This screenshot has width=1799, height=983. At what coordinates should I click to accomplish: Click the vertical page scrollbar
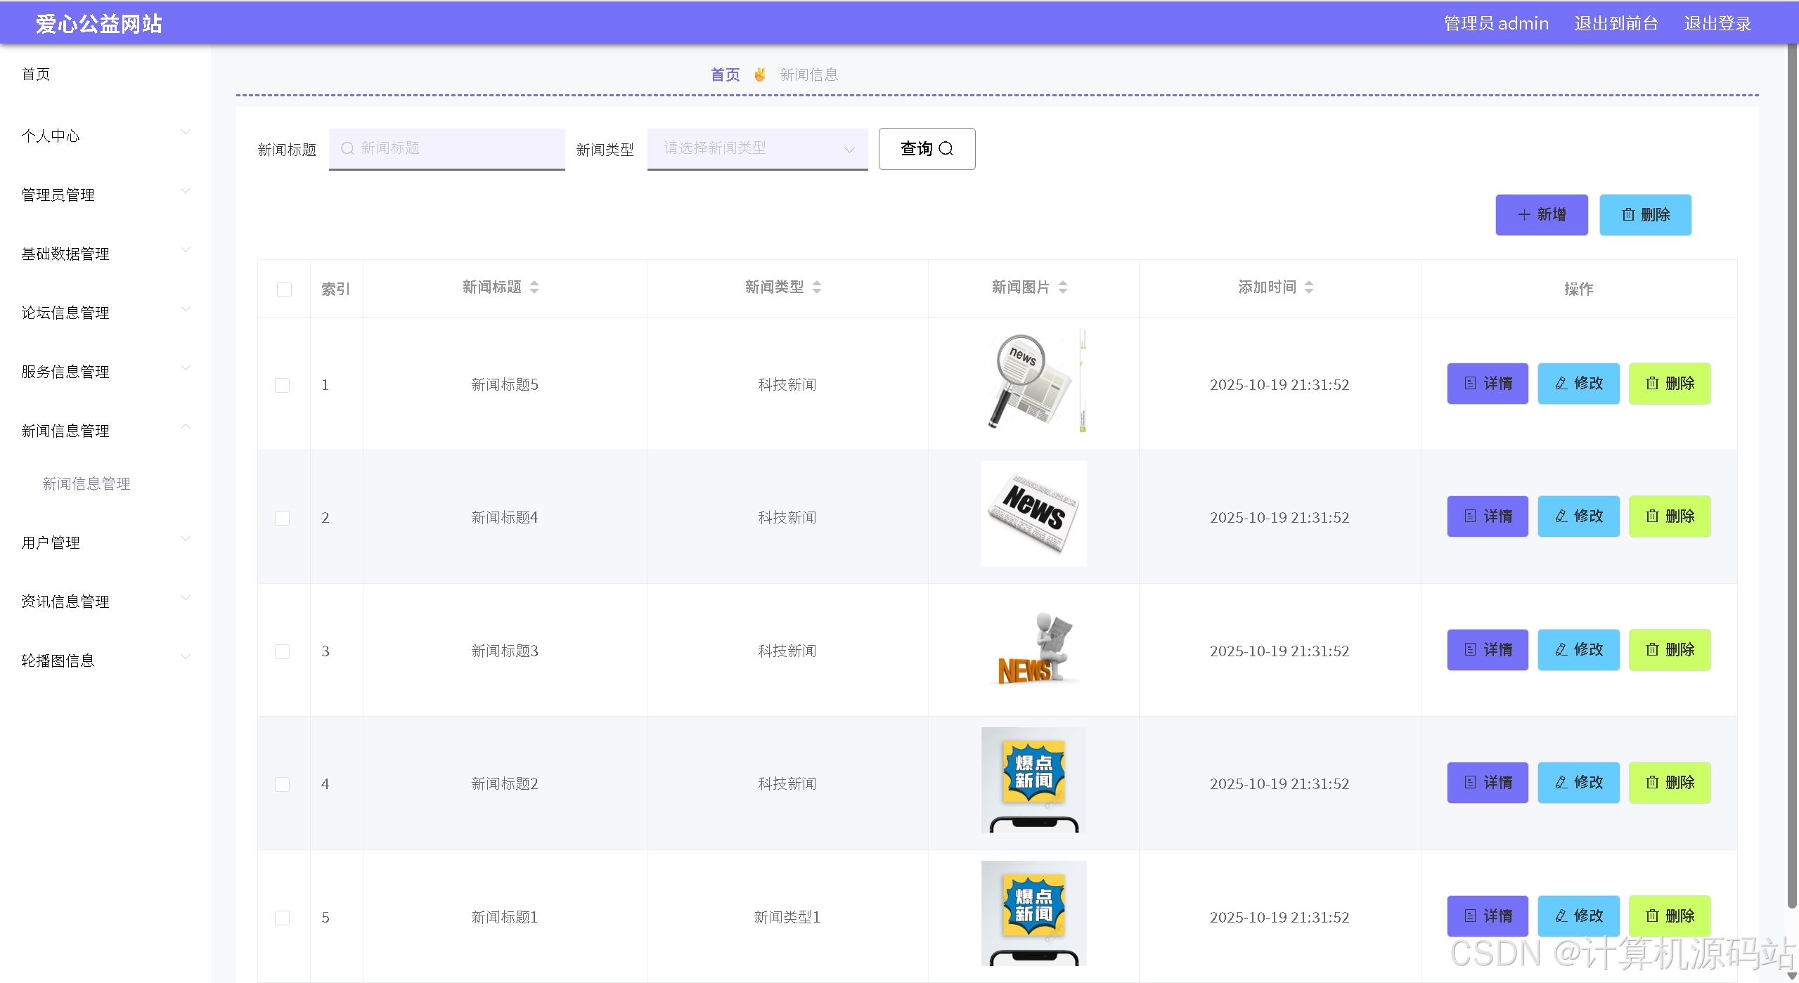pos(1791,478)
